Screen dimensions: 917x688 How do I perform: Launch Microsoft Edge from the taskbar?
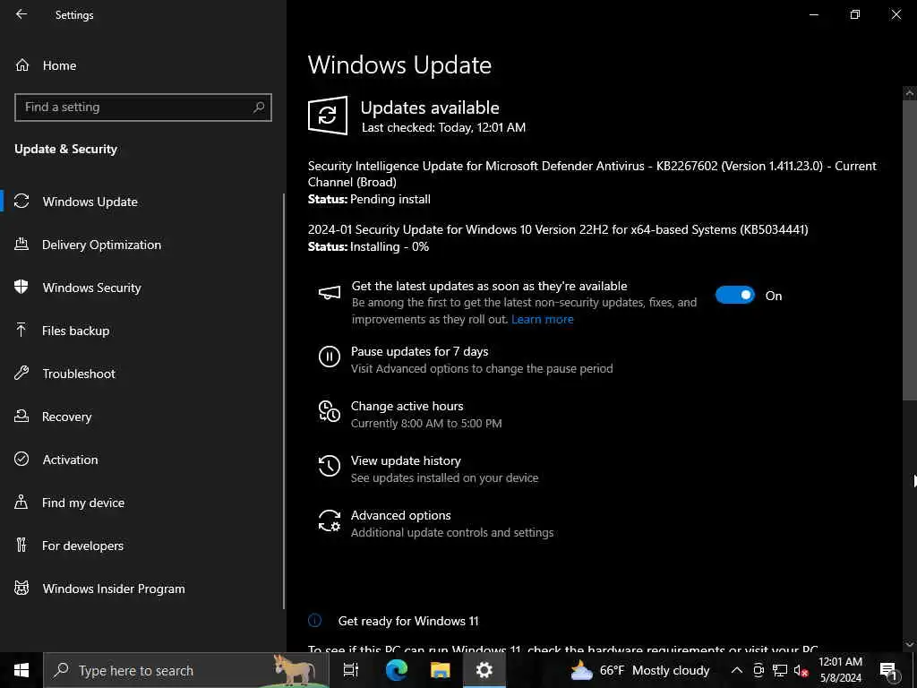[x=397, y=670]
